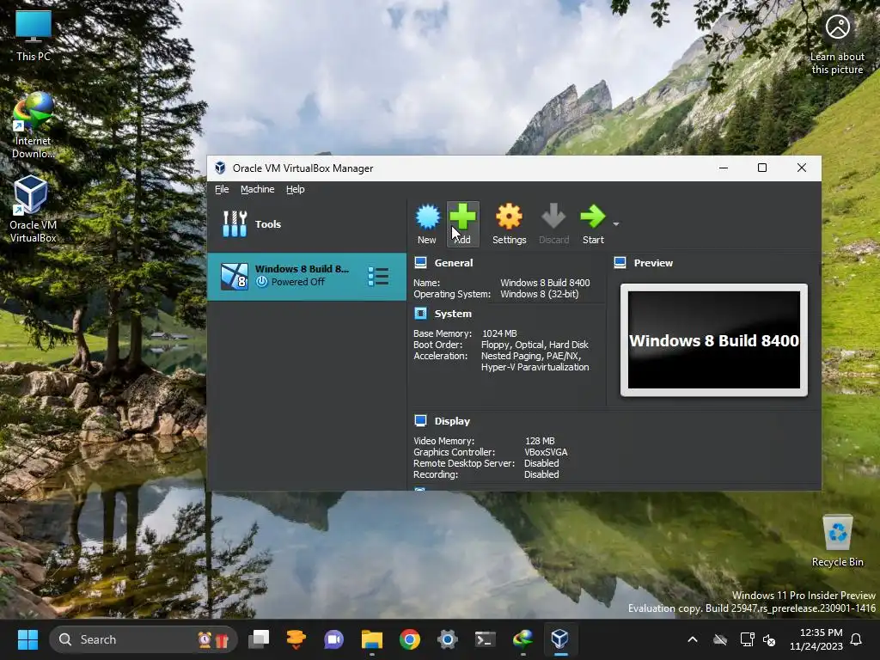Click the Preview section icon

pyautogui.click(x=620, y=262)
